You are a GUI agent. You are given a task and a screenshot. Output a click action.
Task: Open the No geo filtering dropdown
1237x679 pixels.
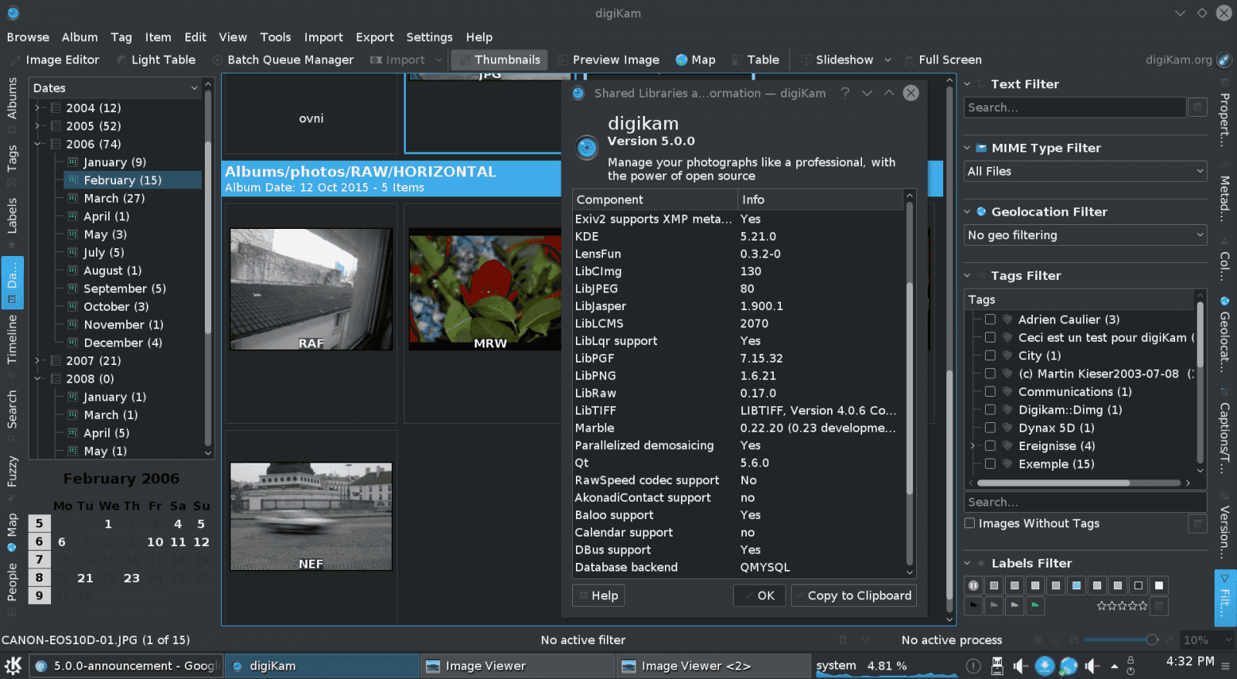tap(1085, 235)
